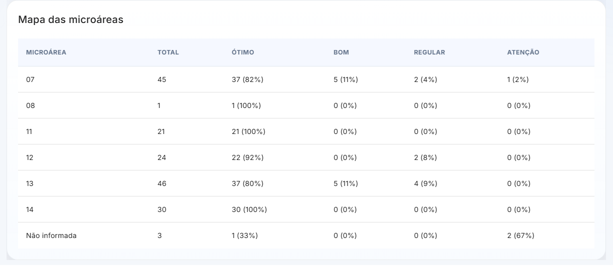Click the '22 (92%)' Ótimo cell
The width and height of the screenshot is (613, 270).
click(x=247, y=157)
